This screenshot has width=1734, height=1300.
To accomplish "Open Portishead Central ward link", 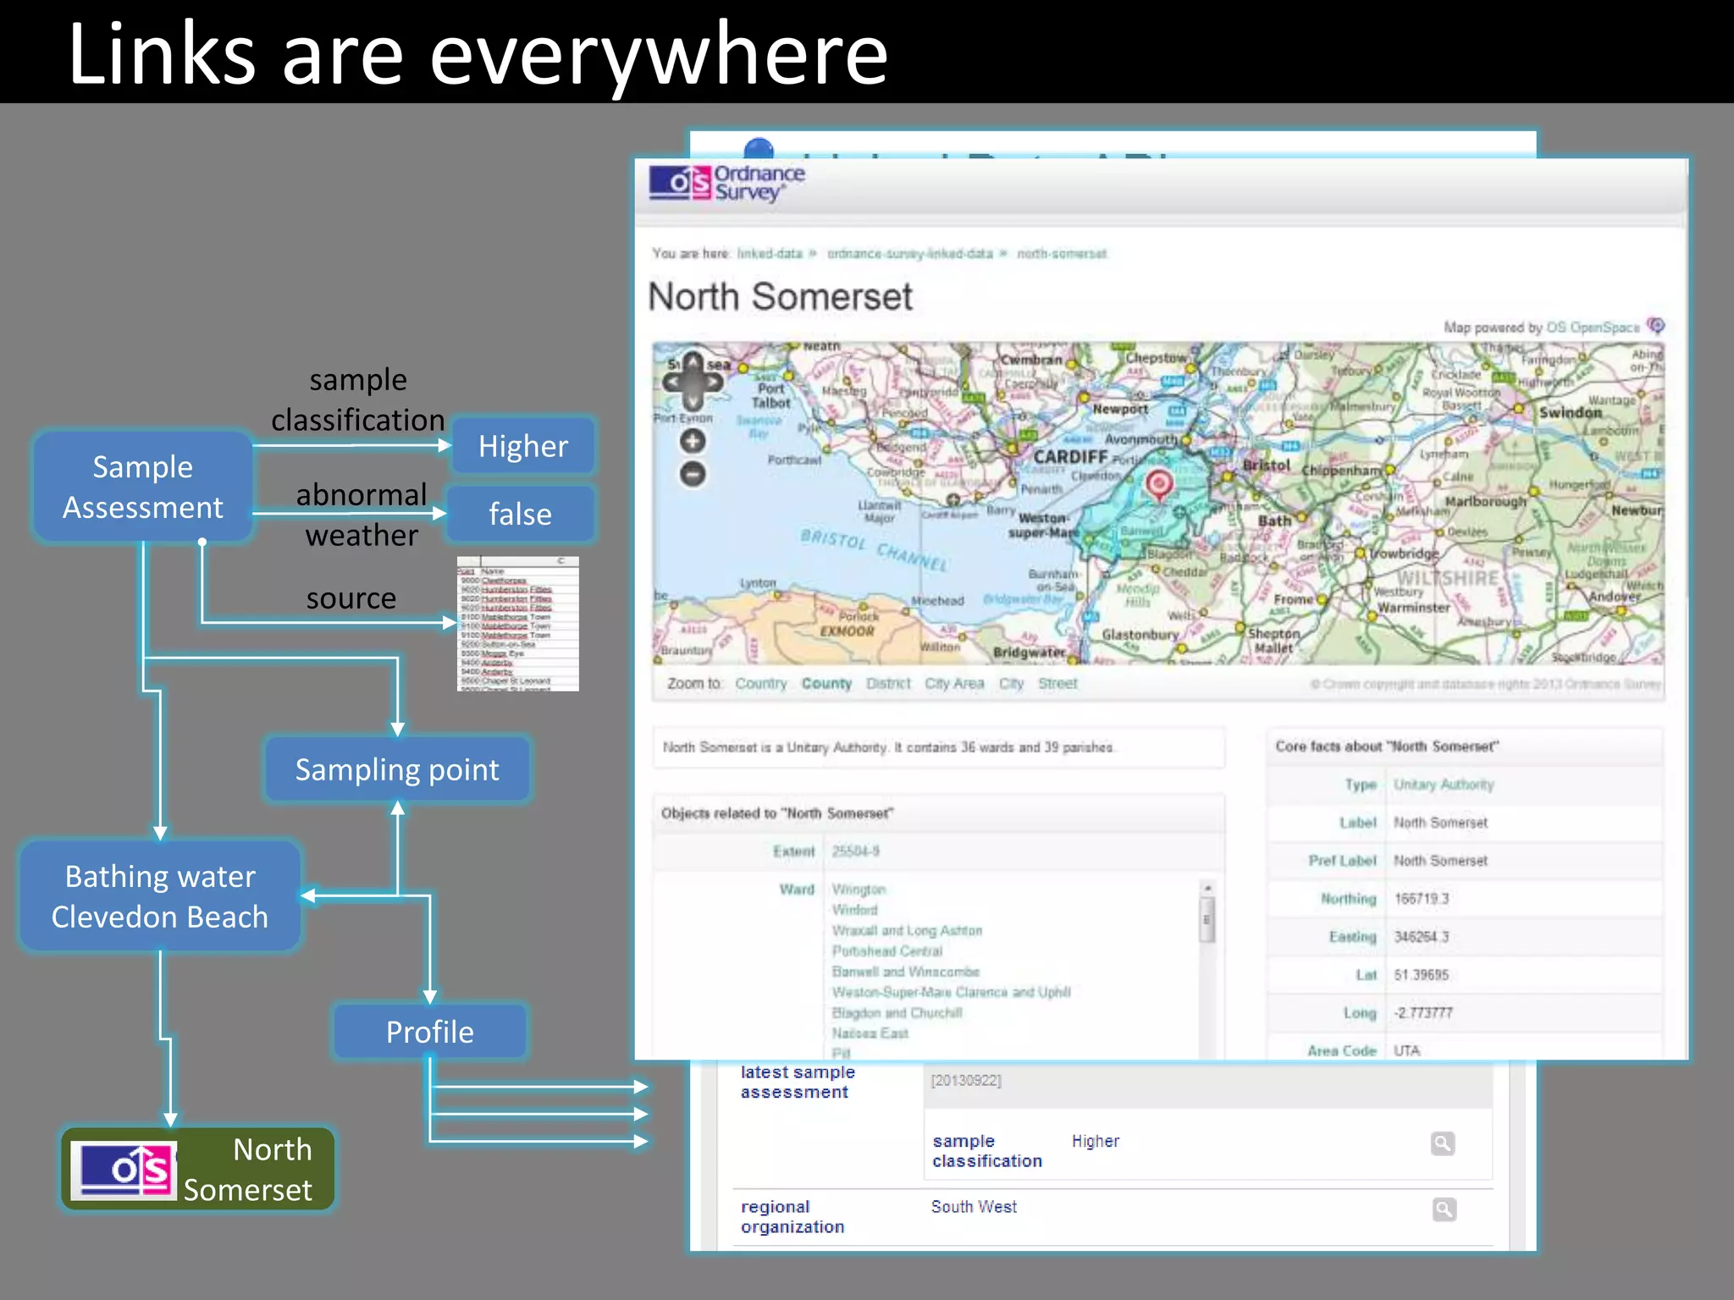I will click(x=886, y=951).
